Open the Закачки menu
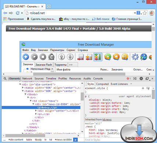The image size is (157, 143). point(43,50)
